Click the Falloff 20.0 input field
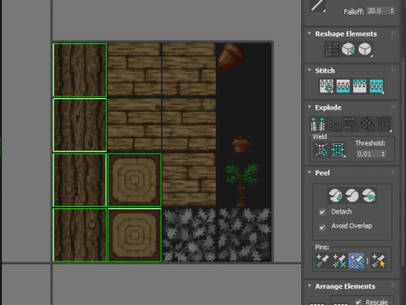The image size is (406, 305). 378,11
